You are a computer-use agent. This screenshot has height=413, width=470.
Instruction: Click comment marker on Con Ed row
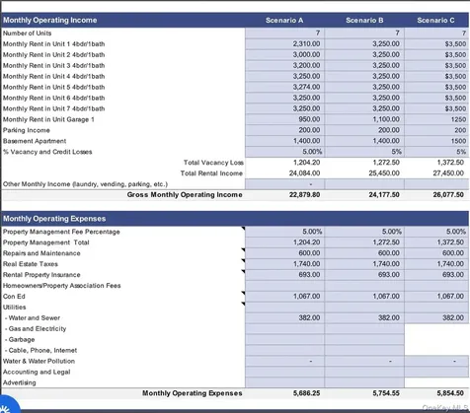243,293
